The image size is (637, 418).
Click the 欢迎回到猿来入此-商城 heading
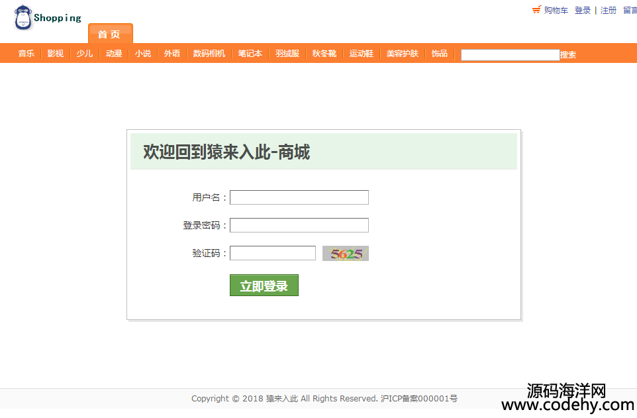(x=226, y=152)
